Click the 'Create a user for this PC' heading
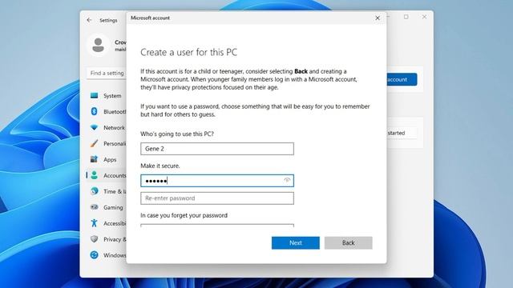This screenshot has height=288, width=513. click(x=189, y=52)
